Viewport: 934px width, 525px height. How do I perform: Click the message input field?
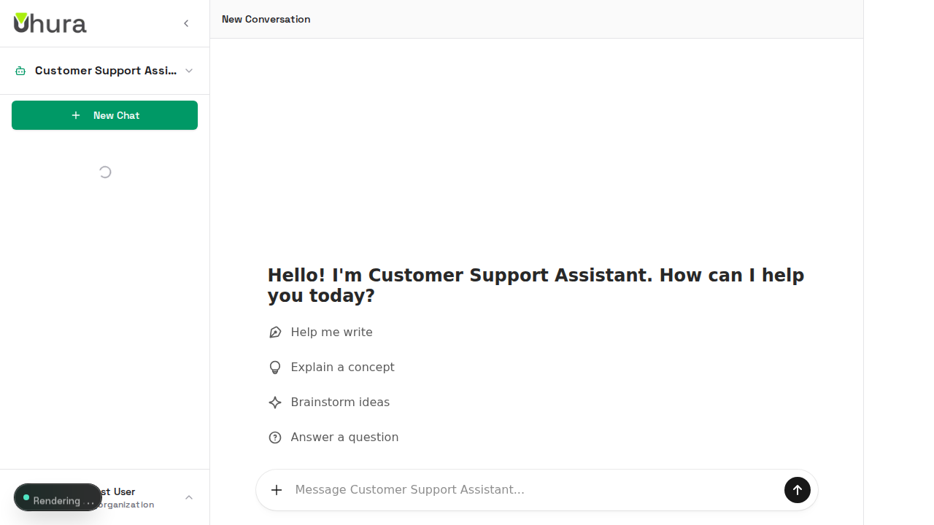tap(511, 489)
